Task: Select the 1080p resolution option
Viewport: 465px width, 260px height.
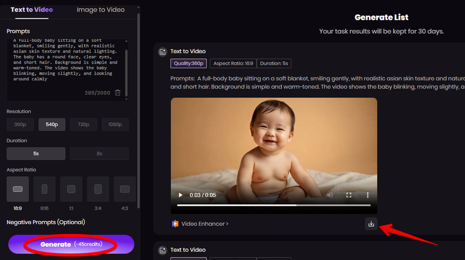Action: pyautogui.click(x=115, y=125)
